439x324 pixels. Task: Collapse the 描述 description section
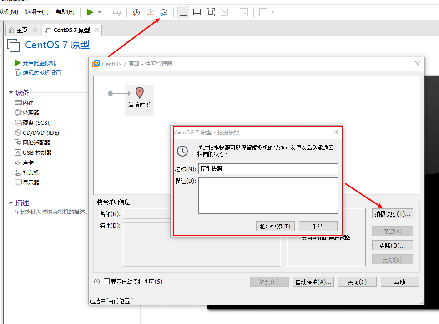pos(11,203)
